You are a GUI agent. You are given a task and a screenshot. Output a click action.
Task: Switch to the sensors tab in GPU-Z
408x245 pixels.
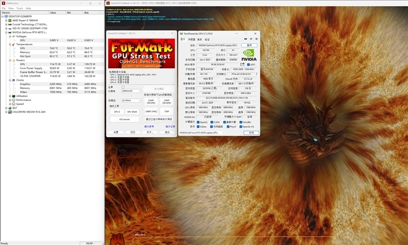[x=192, y=39]
